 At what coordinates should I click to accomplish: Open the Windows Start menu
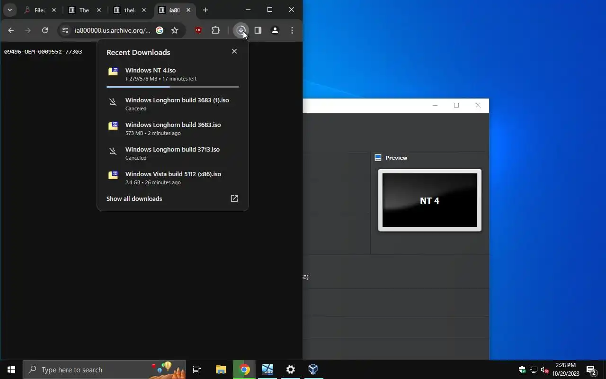click(11, 370)
